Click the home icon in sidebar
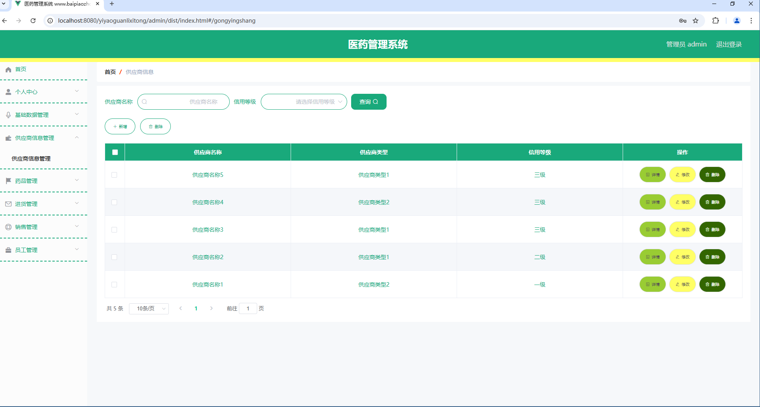This screenshot has height=407, width=760. pos(8,70)
